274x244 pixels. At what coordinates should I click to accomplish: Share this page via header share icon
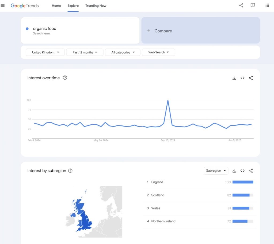pos(241,5)
